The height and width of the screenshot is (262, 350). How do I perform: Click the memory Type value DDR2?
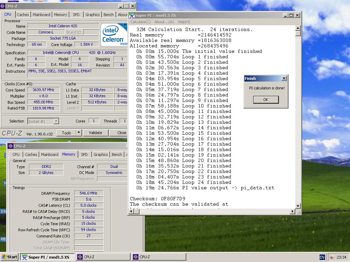tap(46, 166)
